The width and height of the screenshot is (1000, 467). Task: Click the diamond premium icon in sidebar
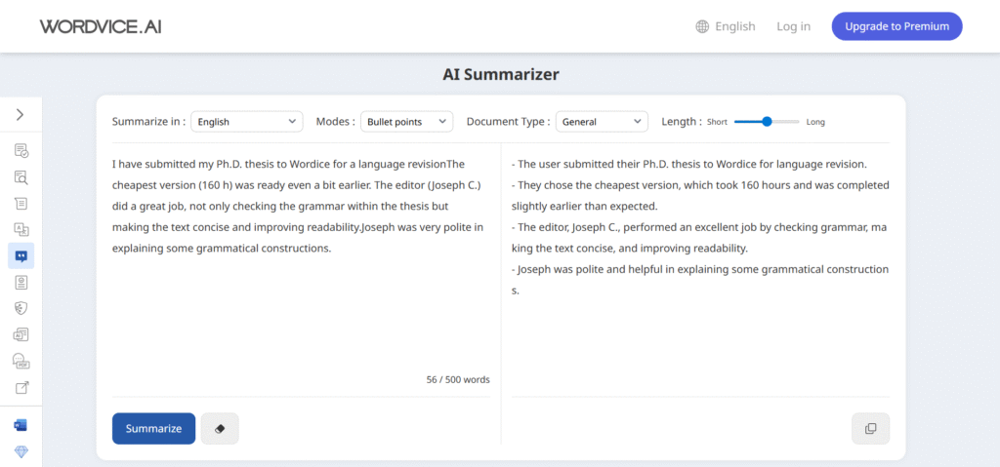(x=21, y=451)
